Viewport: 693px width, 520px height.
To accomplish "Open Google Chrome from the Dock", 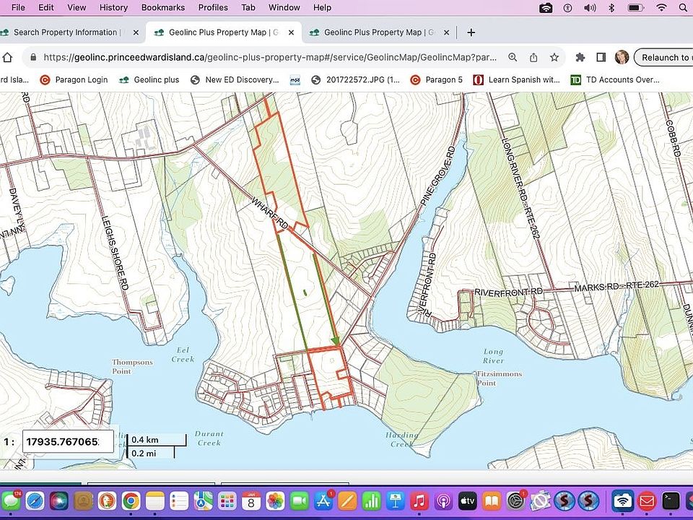I will [x=131, y=501].
